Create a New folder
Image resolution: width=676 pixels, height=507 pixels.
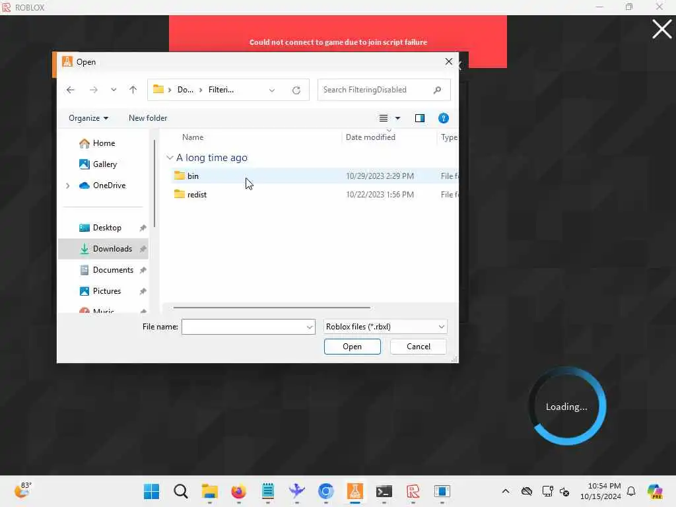[x=147, y=118]
